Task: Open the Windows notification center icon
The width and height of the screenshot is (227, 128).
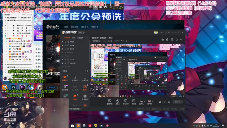Action: pos(223,126)
